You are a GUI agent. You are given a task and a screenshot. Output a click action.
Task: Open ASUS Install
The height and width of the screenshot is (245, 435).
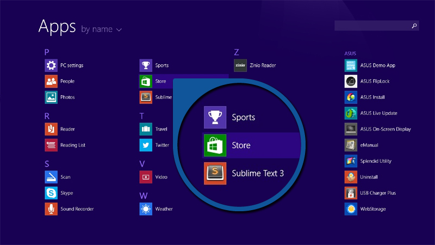point(351,97)
